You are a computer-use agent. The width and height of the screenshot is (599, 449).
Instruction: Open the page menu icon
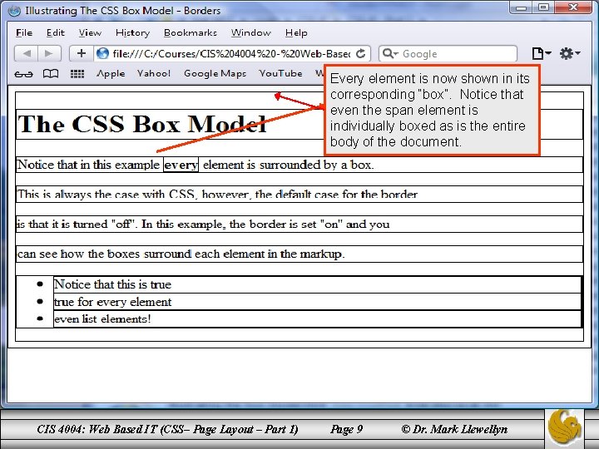point(541,53)
